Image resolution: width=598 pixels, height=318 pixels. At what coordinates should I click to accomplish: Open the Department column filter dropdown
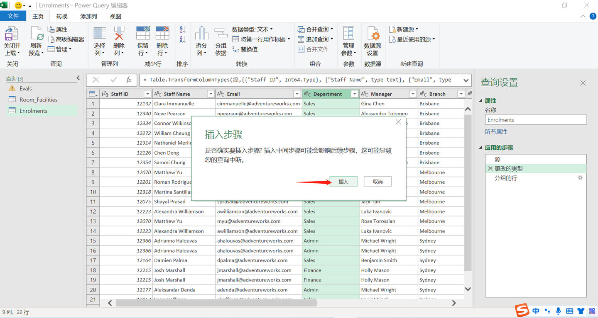pyautogui.click(x=354, y=94)
